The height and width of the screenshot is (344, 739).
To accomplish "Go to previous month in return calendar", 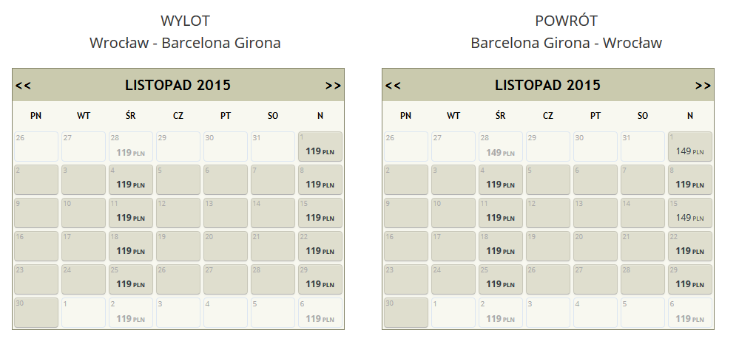I will point(393,86).
